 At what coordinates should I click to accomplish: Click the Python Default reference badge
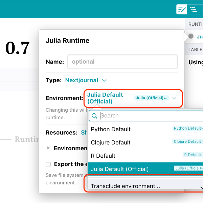click(x=188, y=129)
